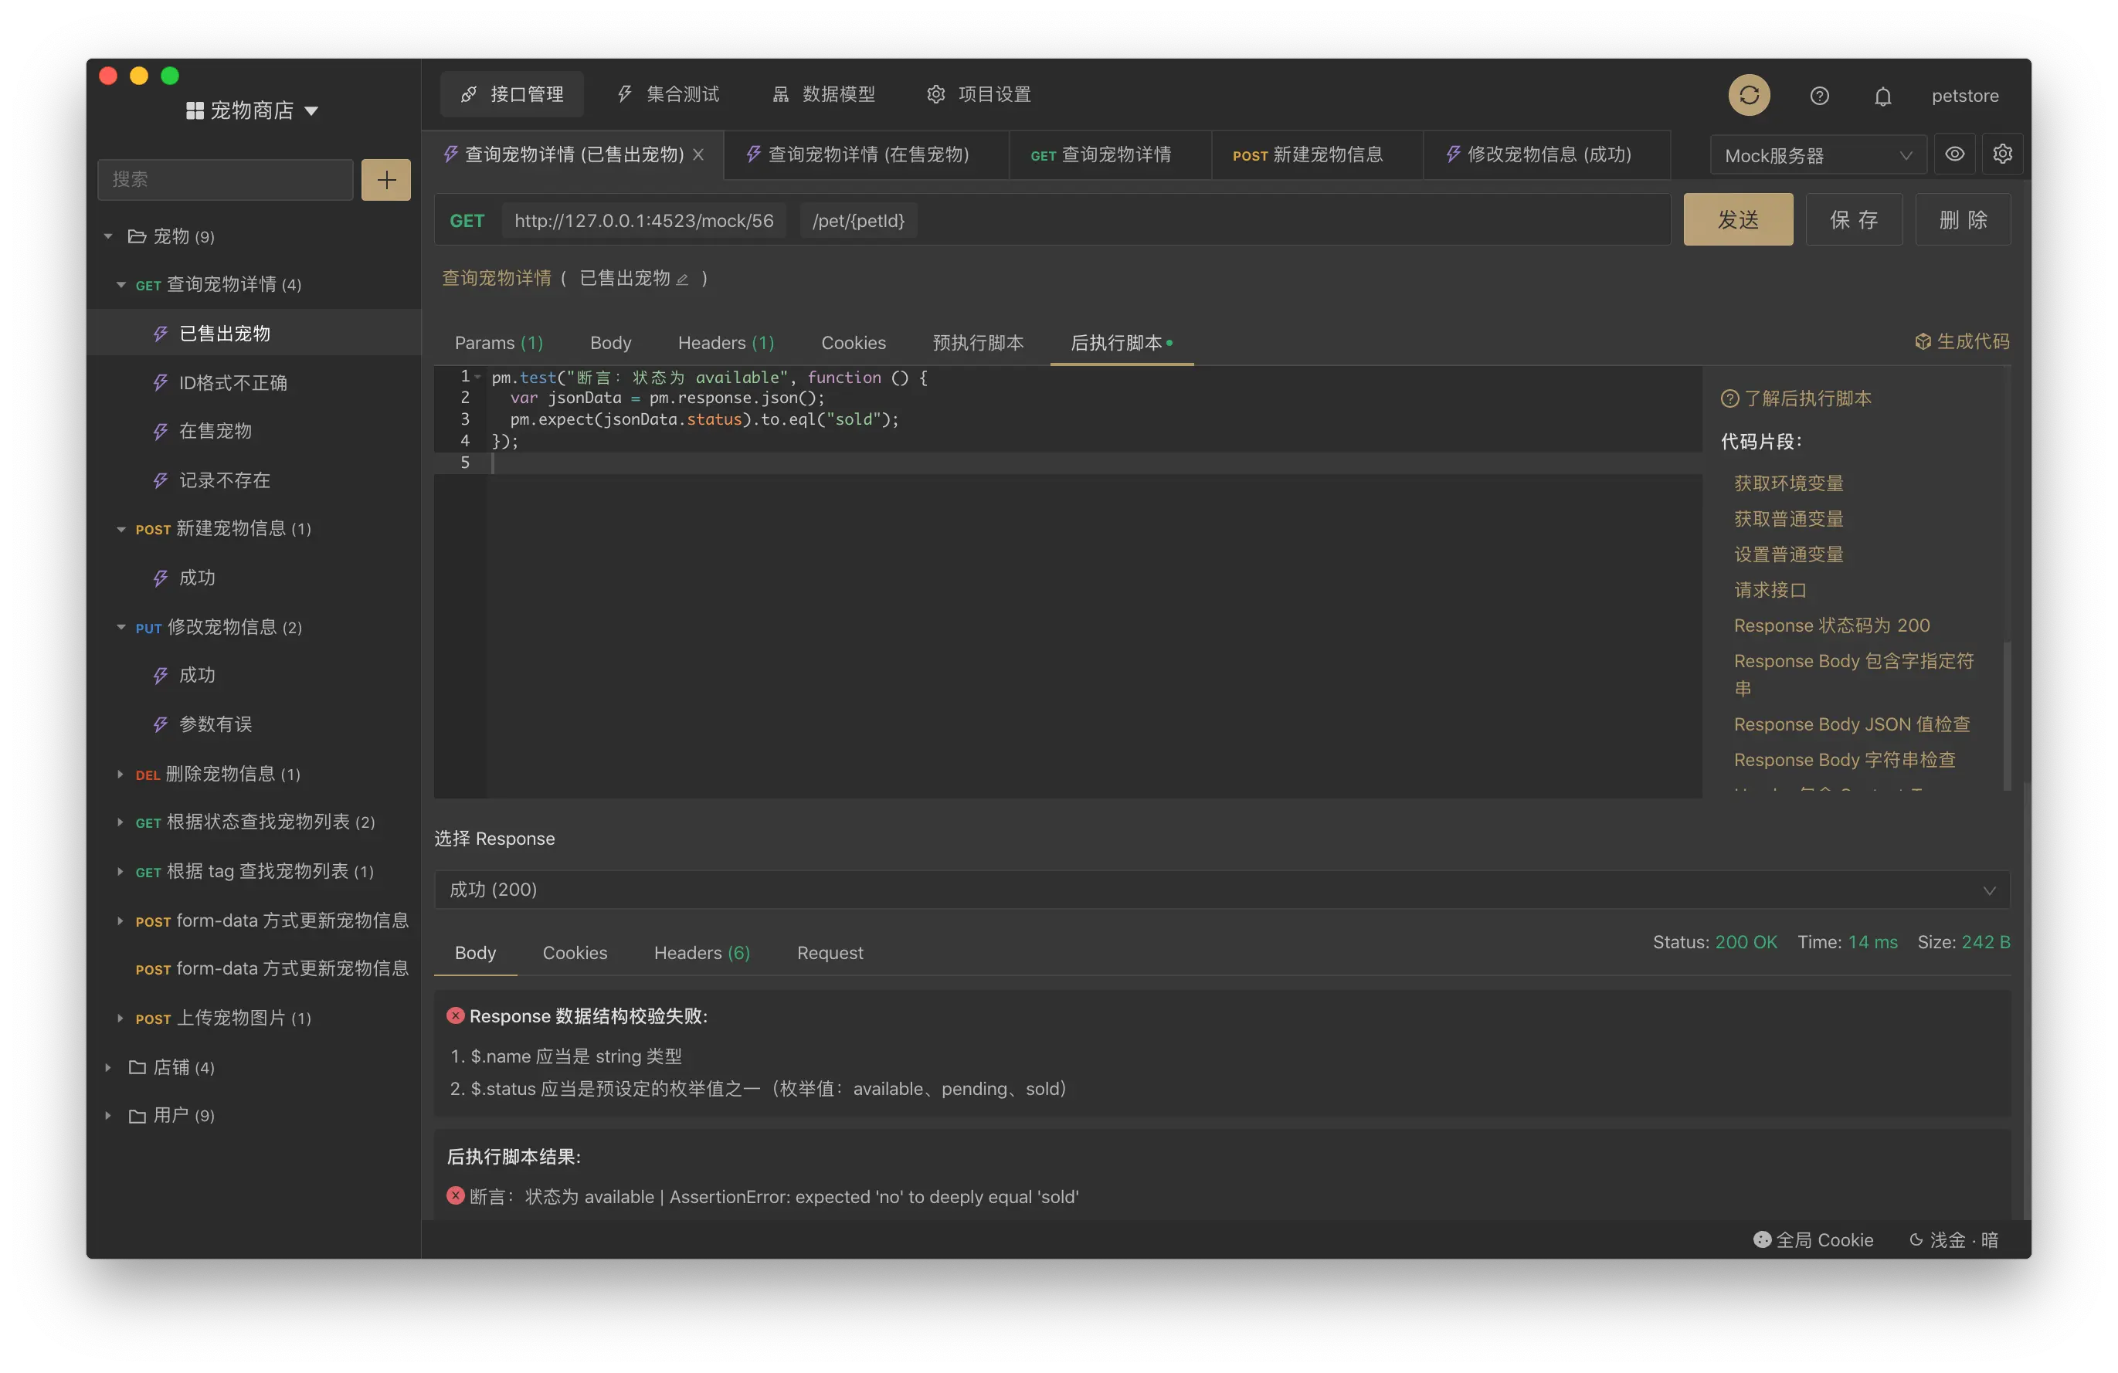
Task: Toggle the eye preview icon
Action: click(1954, 154)
